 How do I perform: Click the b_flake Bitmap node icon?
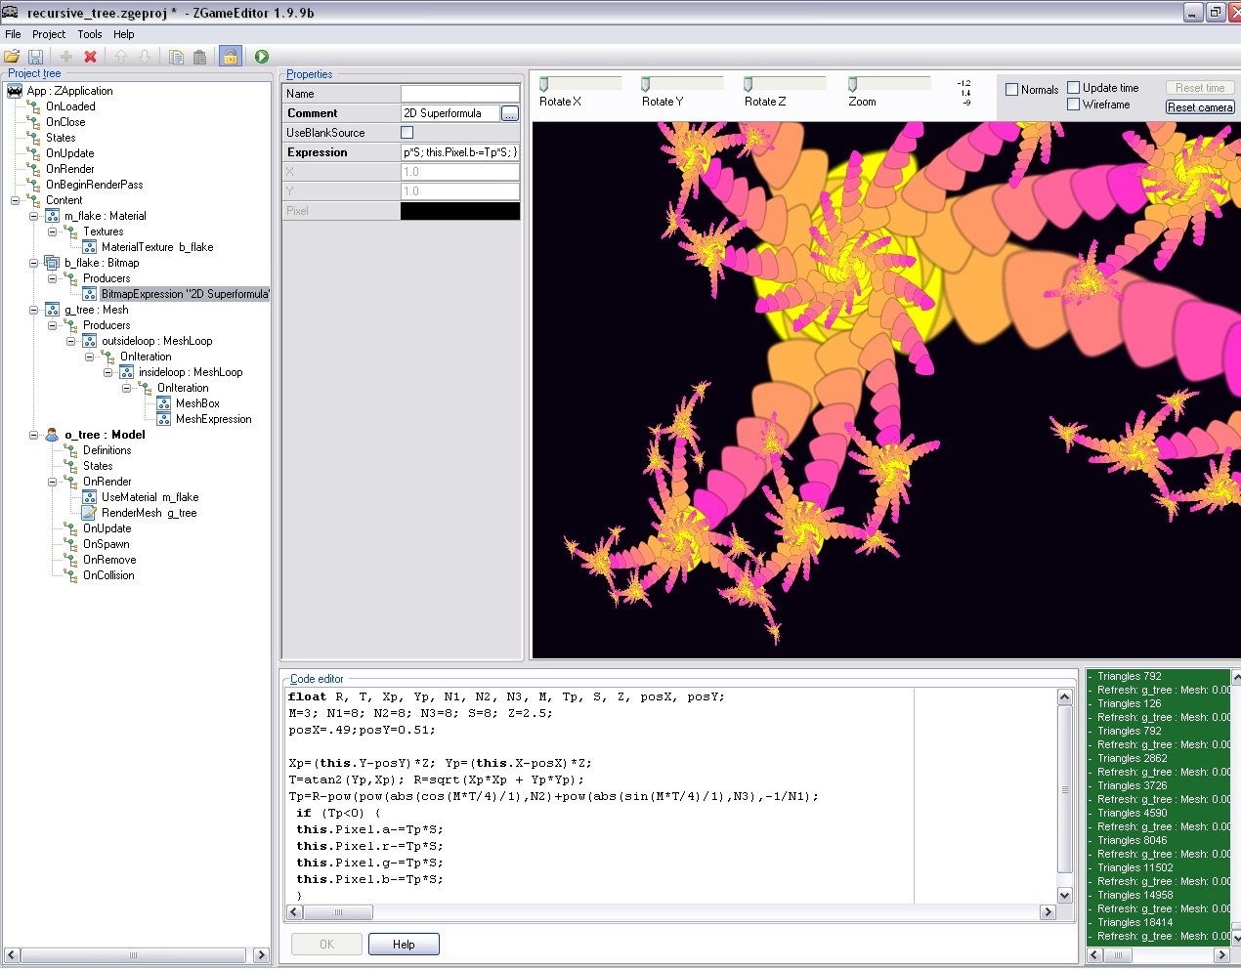click(52, 263)
